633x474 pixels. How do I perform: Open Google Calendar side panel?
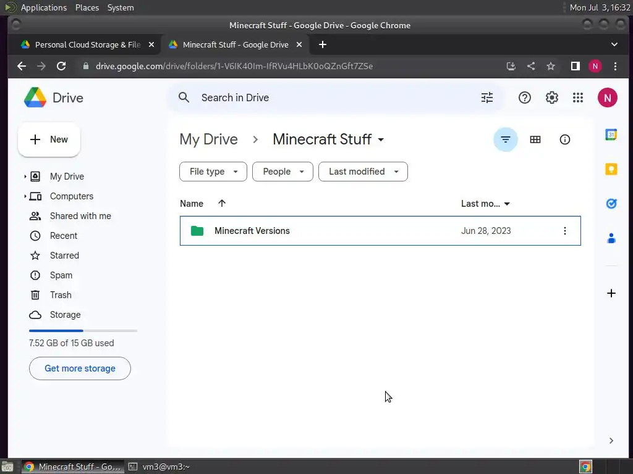(611, 135)
